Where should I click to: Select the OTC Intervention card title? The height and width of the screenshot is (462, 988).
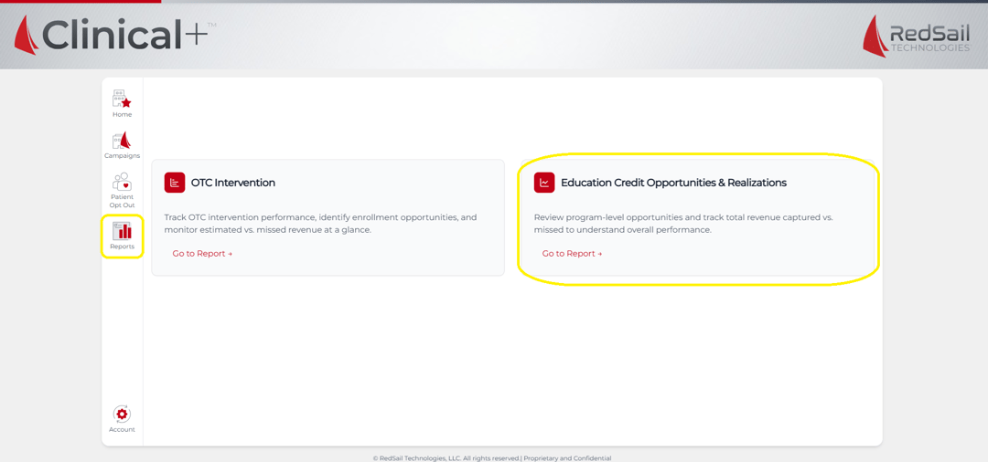pos(233,183)
